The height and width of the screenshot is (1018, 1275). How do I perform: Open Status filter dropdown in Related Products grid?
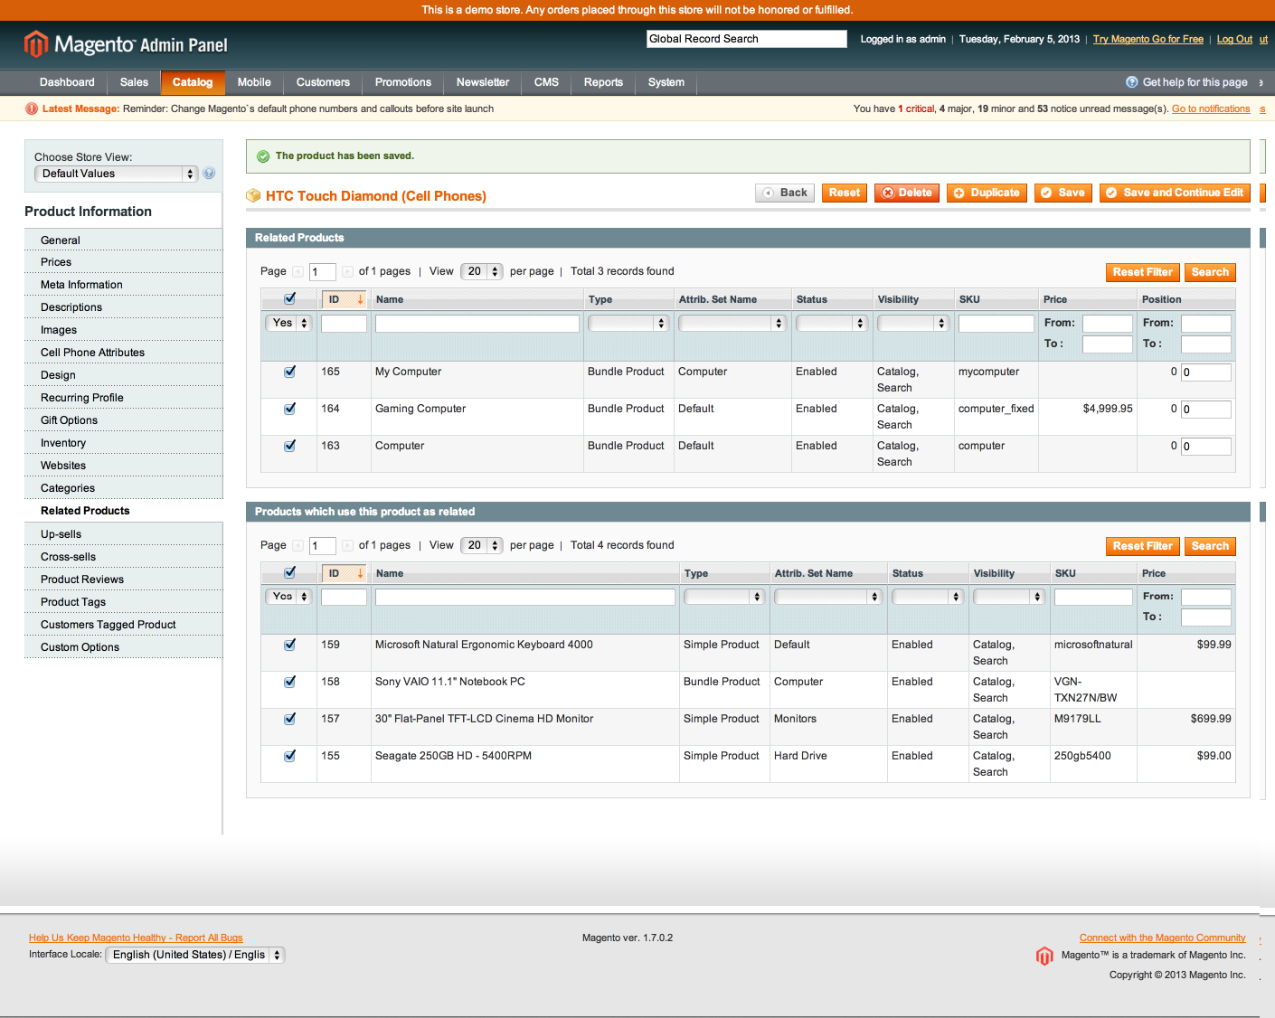pos(832,323)
